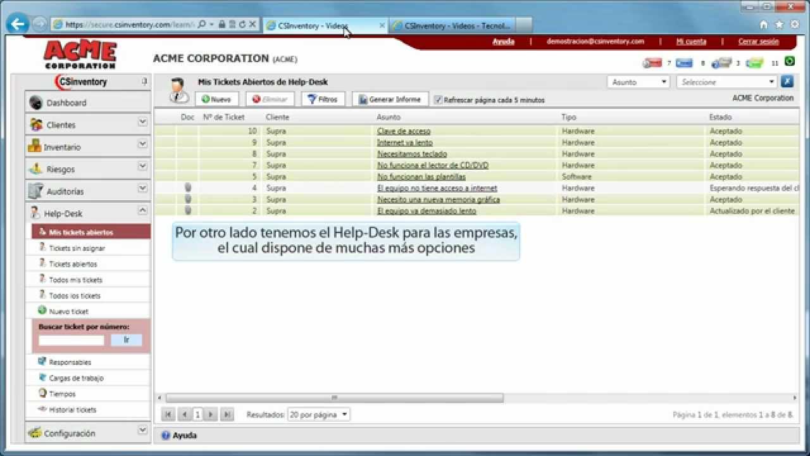Click the gray ticket counter icon showing 3
The height and width of the screenshot is (456, 810).
(721, 63)
